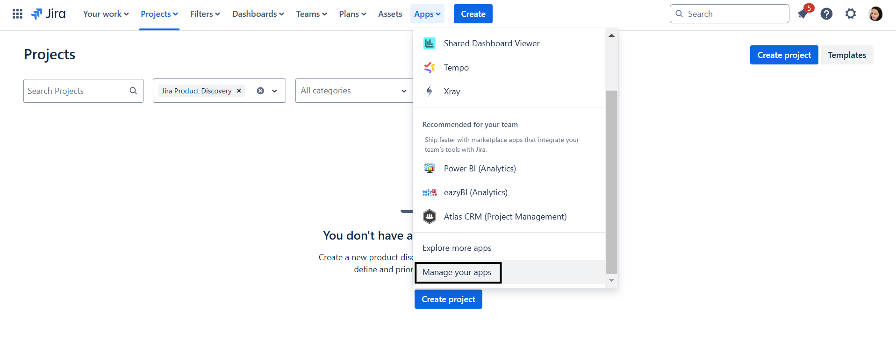Viewport: 896px width, 340px height.
Task: Open the Your work menu
Action: point(106,14)
